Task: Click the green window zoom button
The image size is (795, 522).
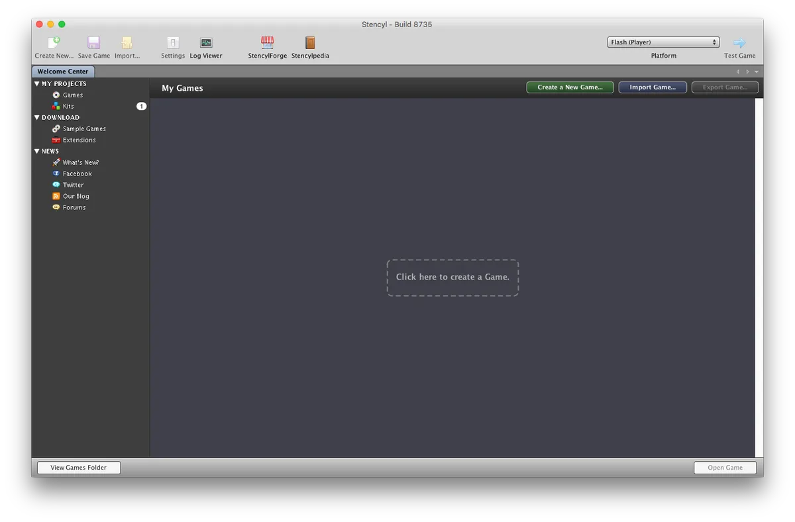Action: click(62, 25)
